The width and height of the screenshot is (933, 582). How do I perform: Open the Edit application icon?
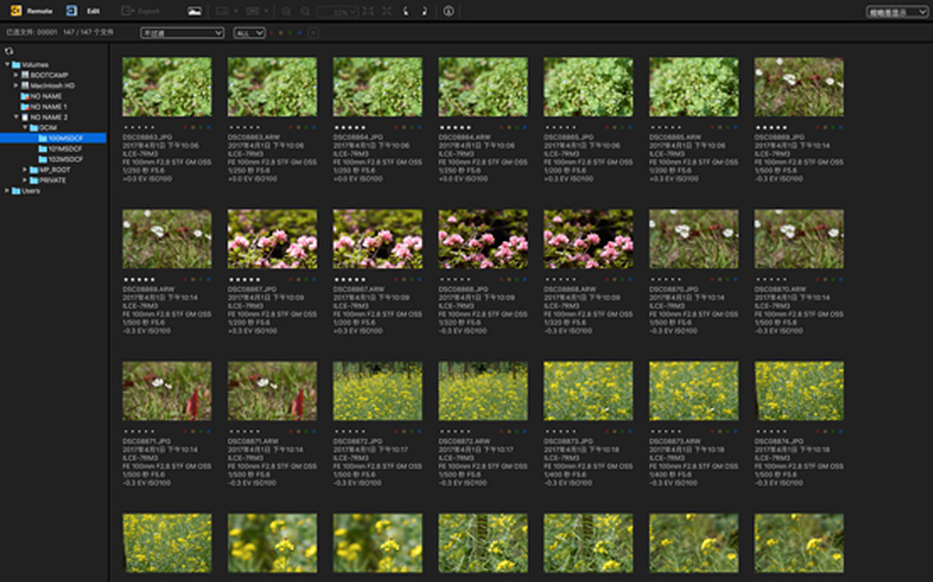coord(71,11)
